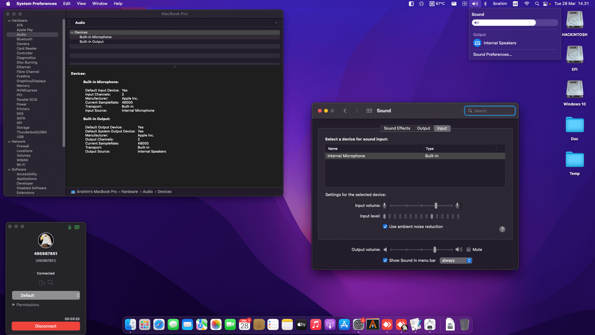This screenshot has height=335, width=595.
Task: Open Wi-Fi menu bar icon
Action: click(x=527, y=4)
